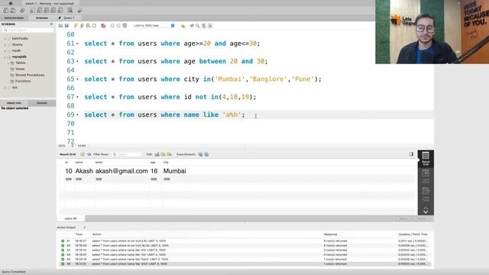Toggle wrap cell content icon near Result Grid
489x275 pixels.
[83, 154]
